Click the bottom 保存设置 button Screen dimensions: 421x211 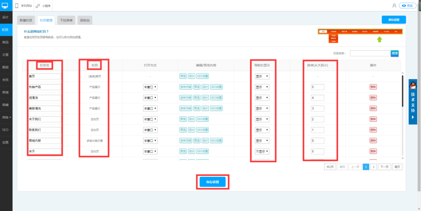212,182
